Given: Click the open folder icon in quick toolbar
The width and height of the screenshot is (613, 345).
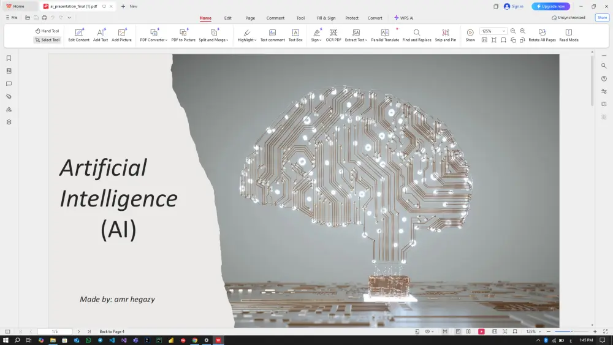Looking at the screenshot, I should pos(28,18).
